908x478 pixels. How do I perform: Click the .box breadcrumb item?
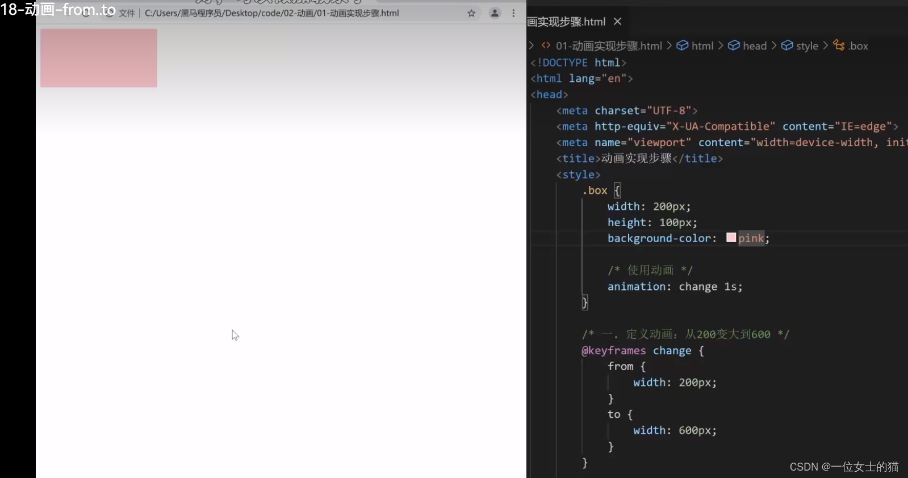[858, 46]
